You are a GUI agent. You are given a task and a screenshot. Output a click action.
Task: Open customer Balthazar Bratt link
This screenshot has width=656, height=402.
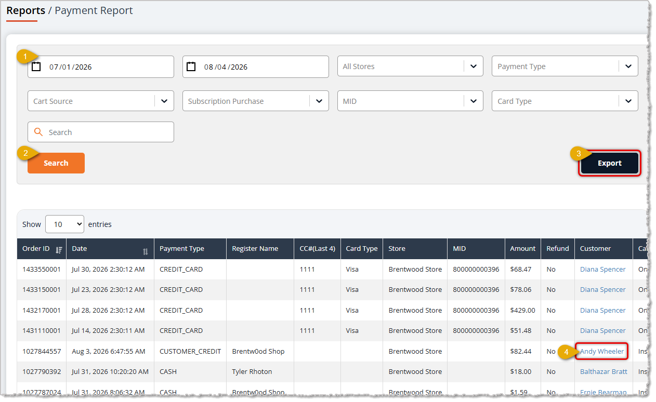pos(603,371)
